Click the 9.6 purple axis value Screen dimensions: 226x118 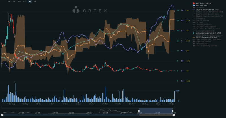pyautogui.click(x=182, y=11)
